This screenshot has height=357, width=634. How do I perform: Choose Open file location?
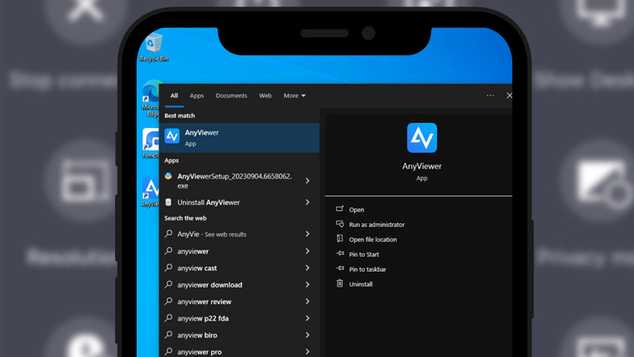click(372, 240)
